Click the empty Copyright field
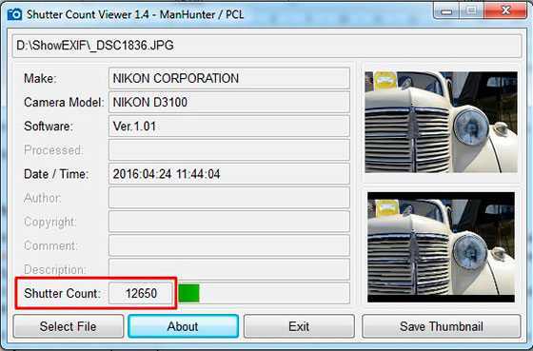533x351 pixels. pyautogui.click(x=229, y=222)
